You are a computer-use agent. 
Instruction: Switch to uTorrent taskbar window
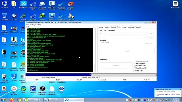coord(33,100)
